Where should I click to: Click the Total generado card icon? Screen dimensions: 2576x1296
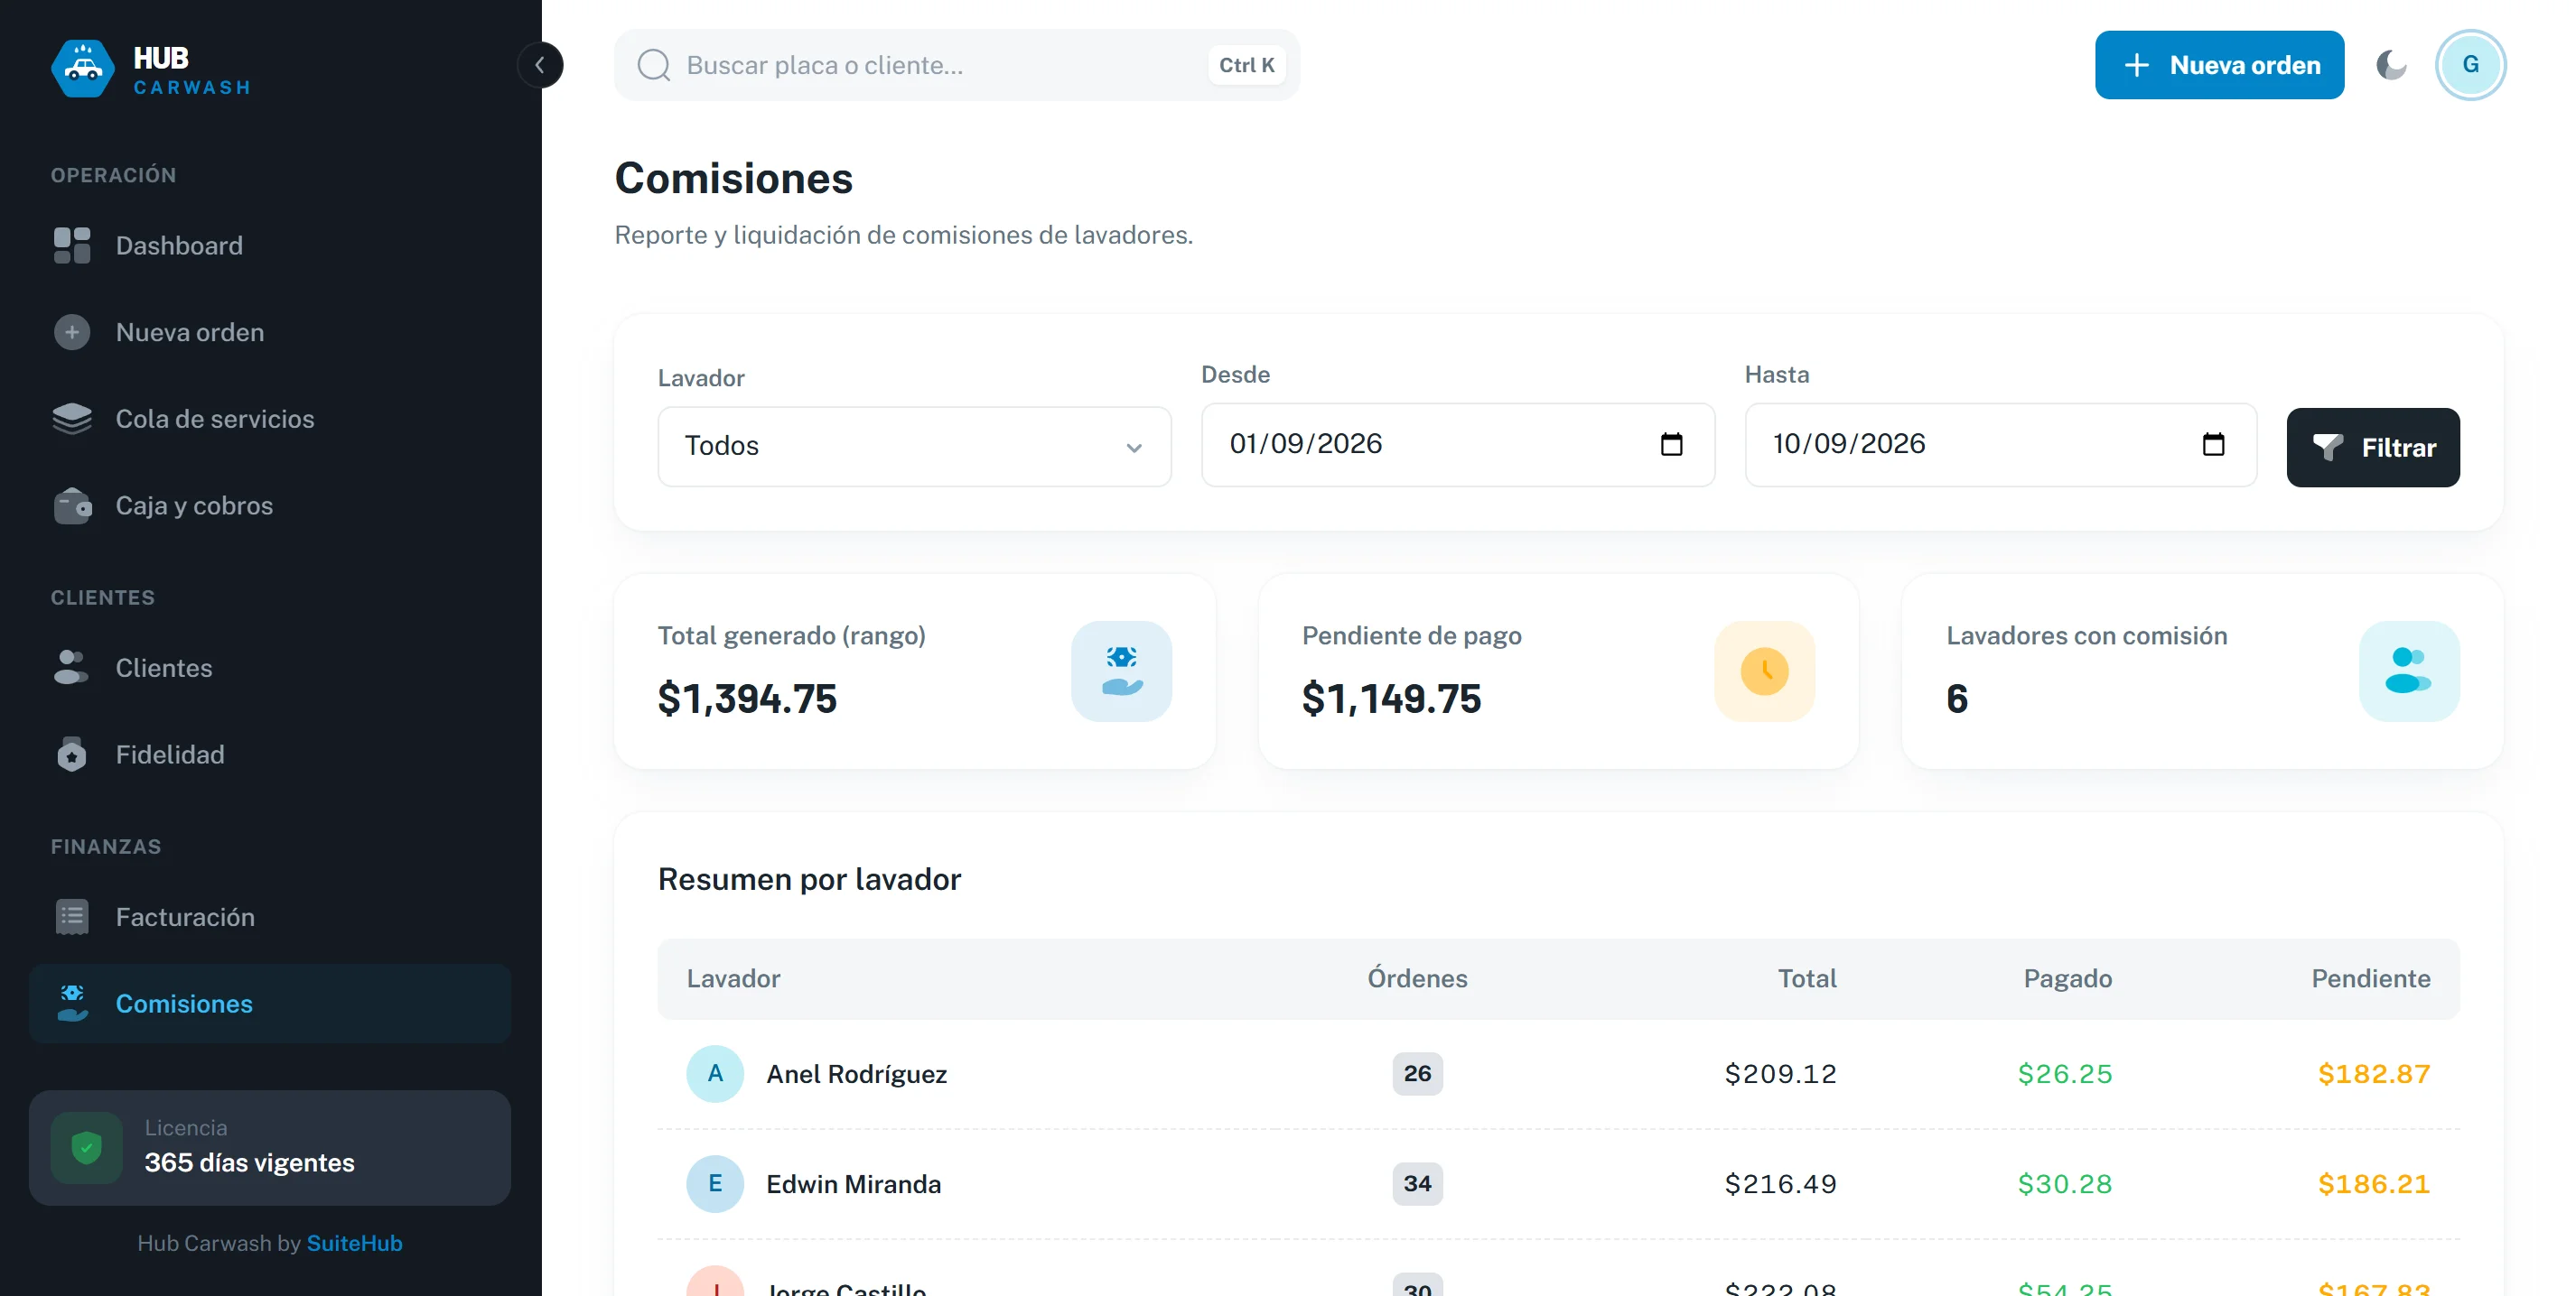click(1121, 671)
